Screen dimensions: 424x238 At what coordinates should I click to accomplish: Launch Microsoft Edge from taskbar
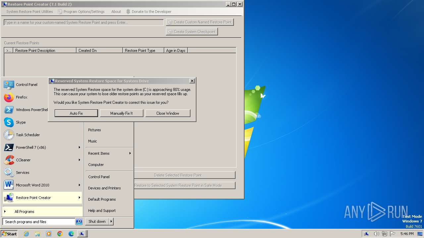pyautogui.click(x=71, y=234)
